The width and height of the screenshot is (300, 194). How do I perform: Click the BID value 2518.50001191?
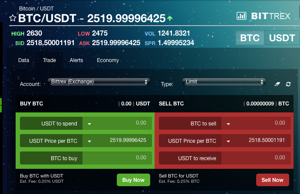pyautogui.click(x=50, y=43)
